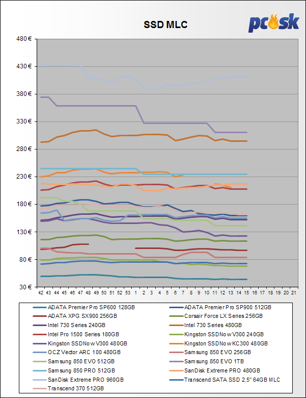Click the 130 € y-axis label

click(24, 232)
